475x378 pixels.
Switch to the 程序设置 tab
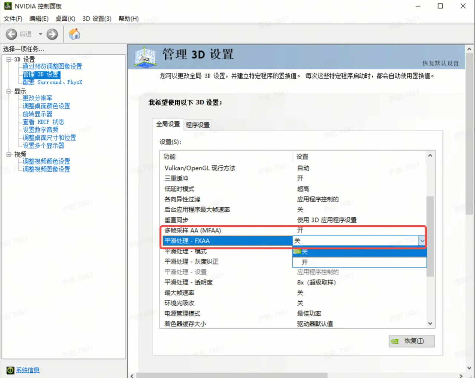[x=198, y=125]
